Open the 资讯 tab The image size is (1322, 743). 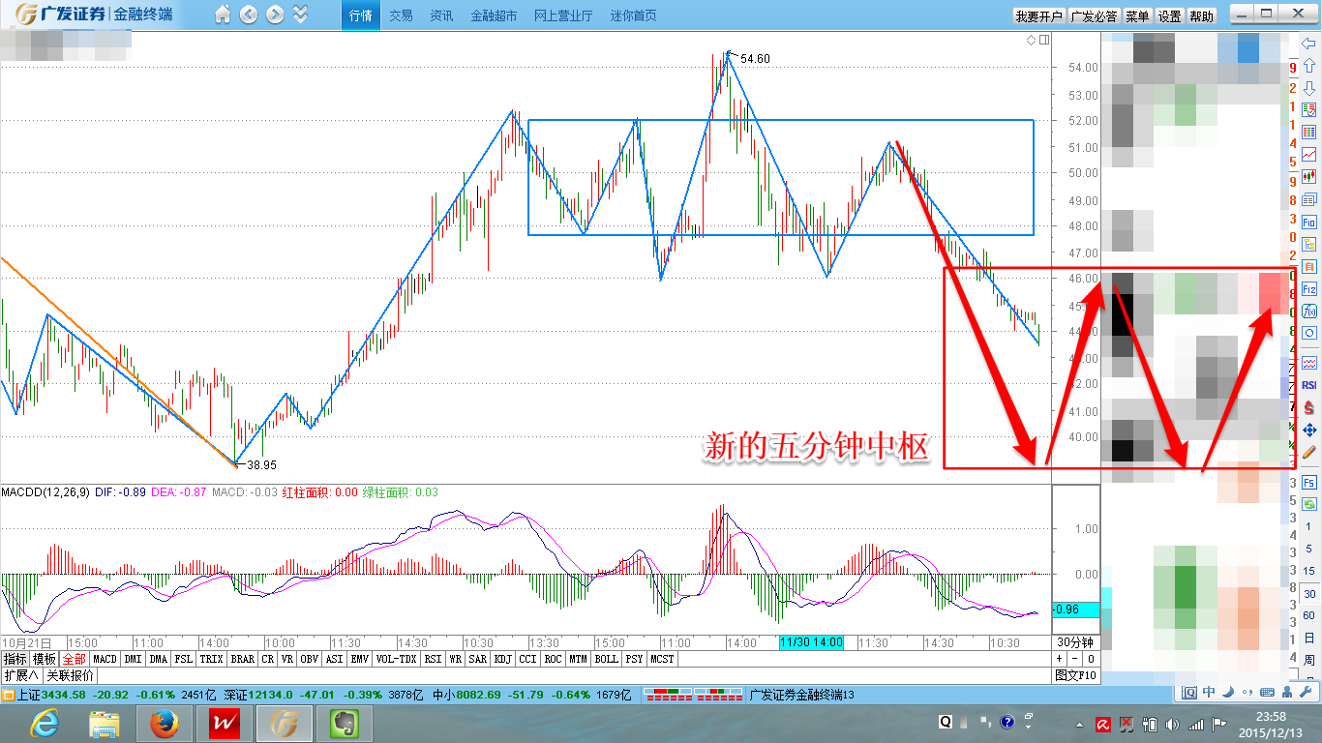coord(441,15)
